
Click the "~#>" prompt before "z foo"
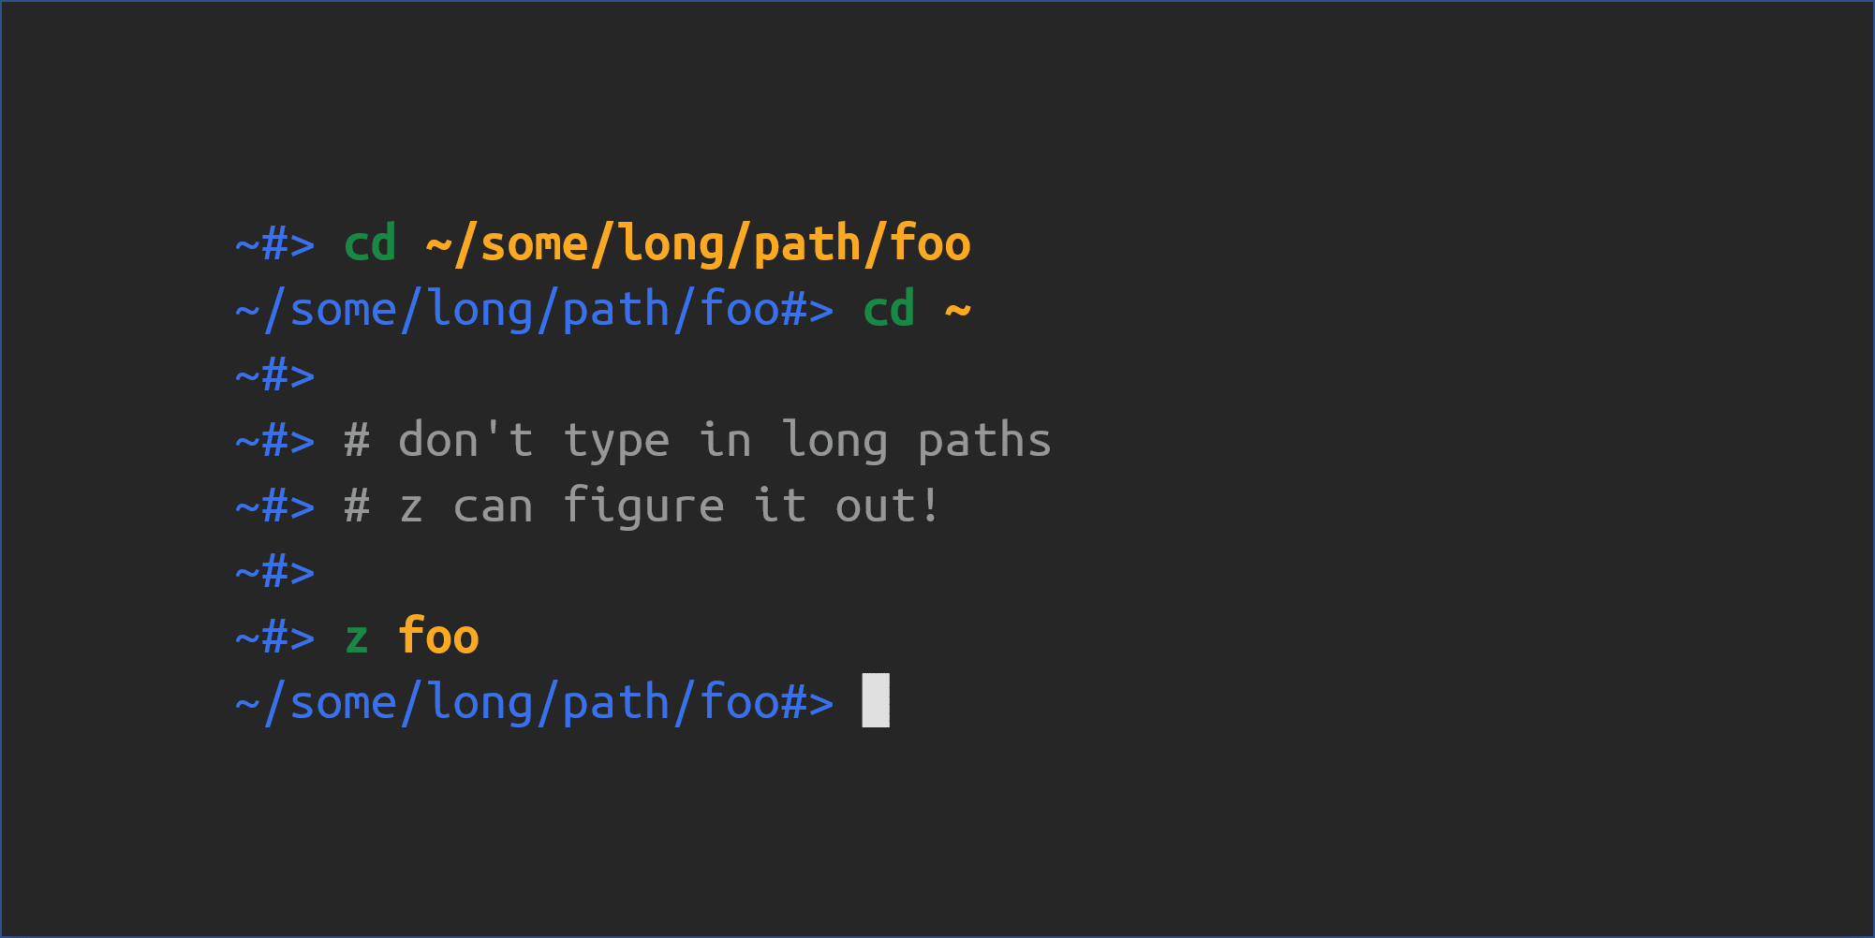click(275, 638)
